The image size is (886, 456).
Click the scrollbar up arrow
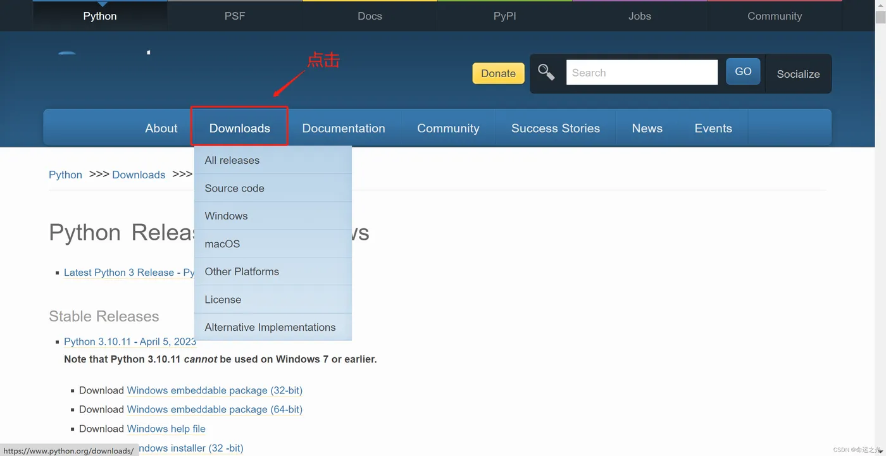[880, 5]
